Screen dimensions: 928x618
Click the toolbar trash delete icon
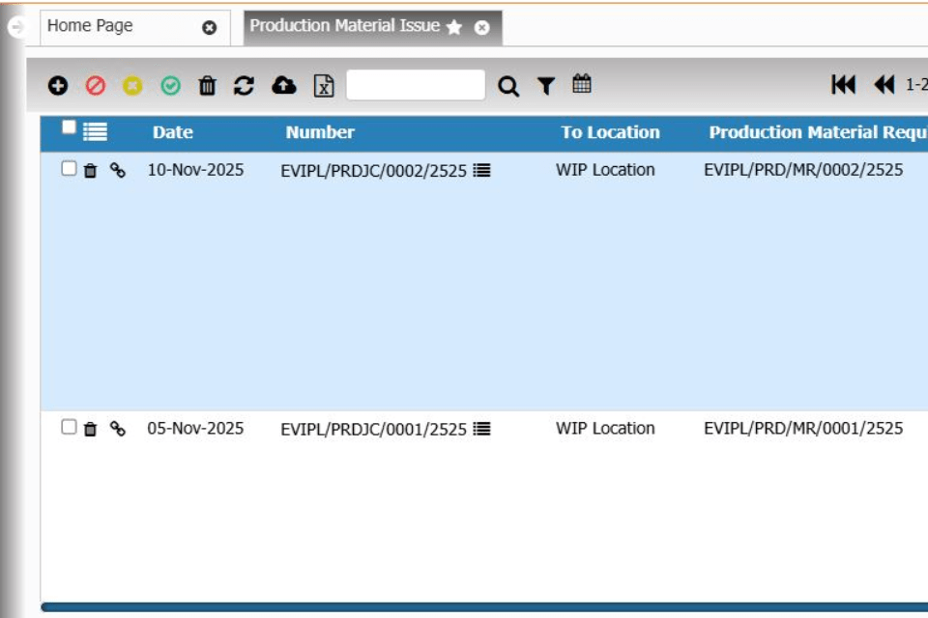tap(207, 86)
